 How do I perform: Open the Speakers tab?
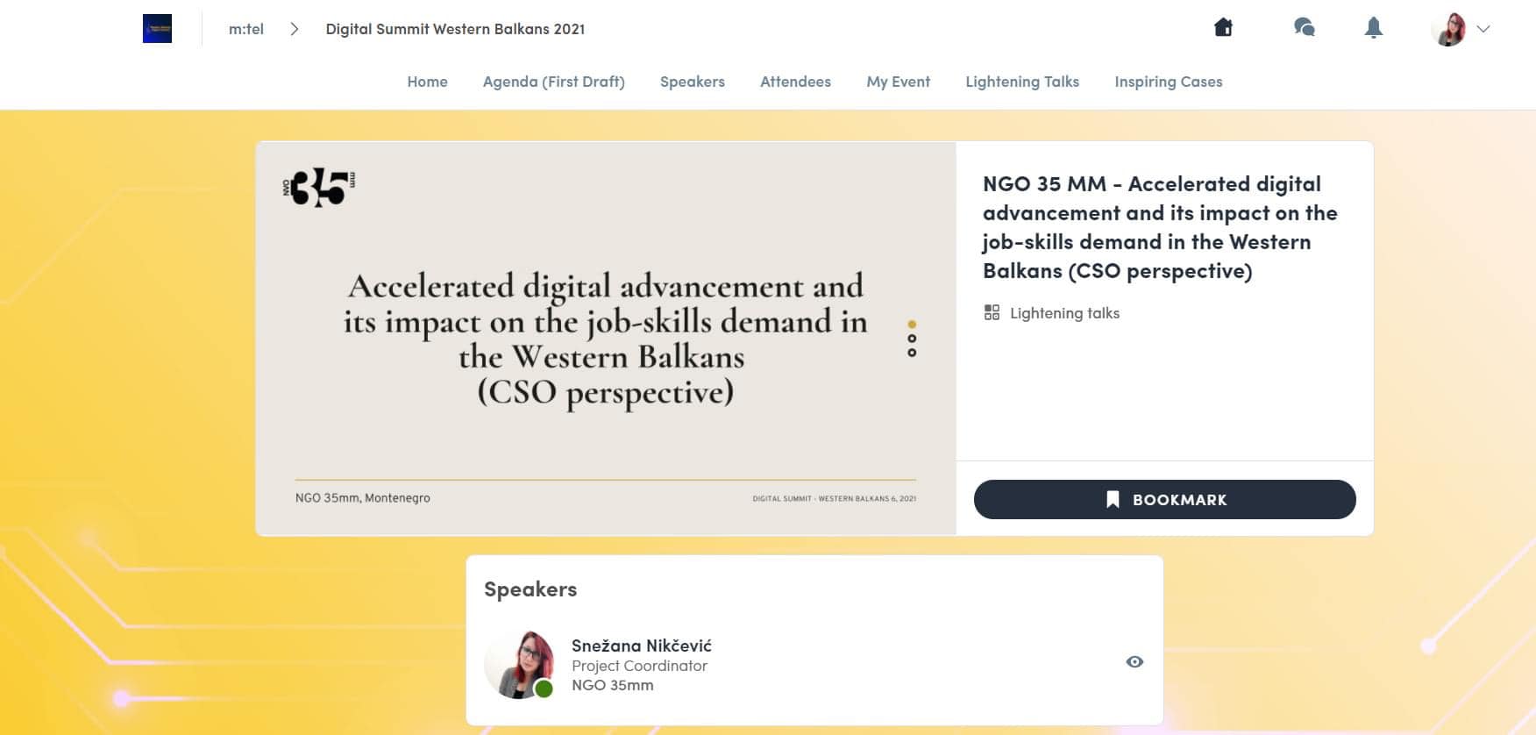pos(693,82)
